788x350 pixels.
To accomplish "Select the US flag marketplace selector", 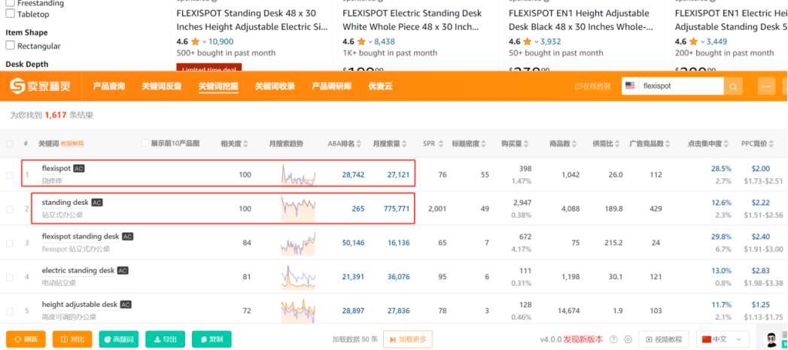I will point(630,86).
